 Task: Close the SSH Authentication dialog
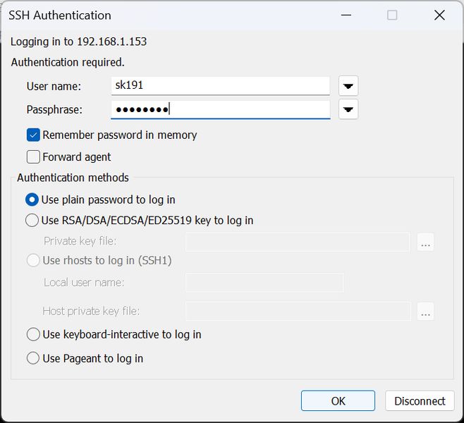point(439,15)
